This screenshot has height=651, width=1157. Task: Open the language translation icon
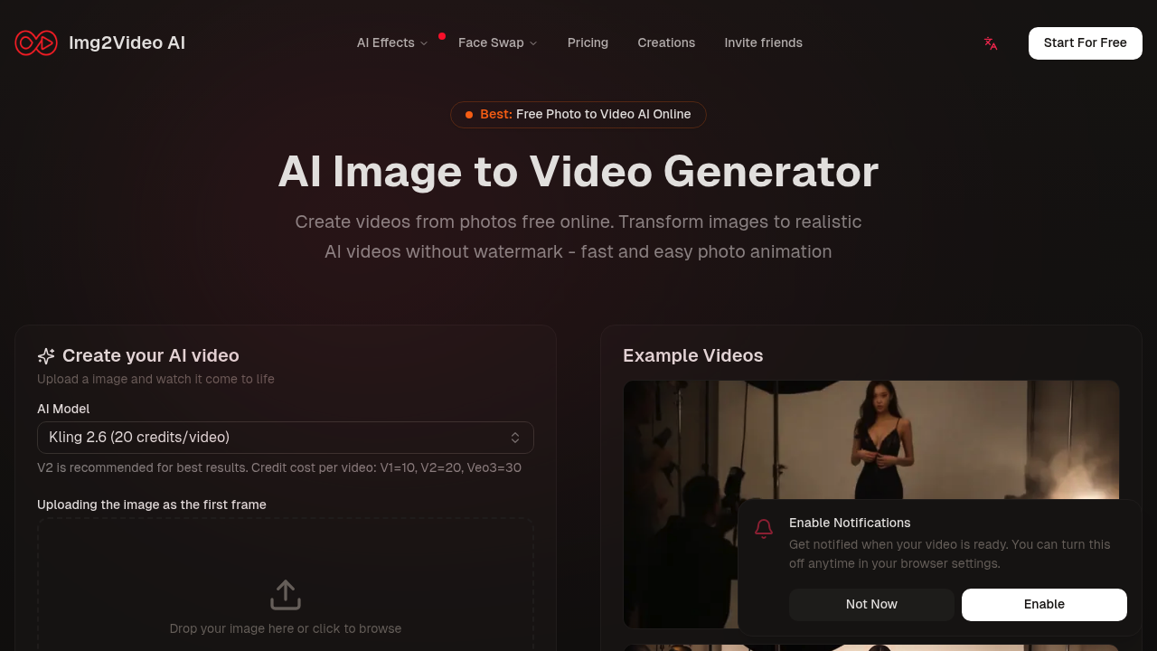click(990, 42)
